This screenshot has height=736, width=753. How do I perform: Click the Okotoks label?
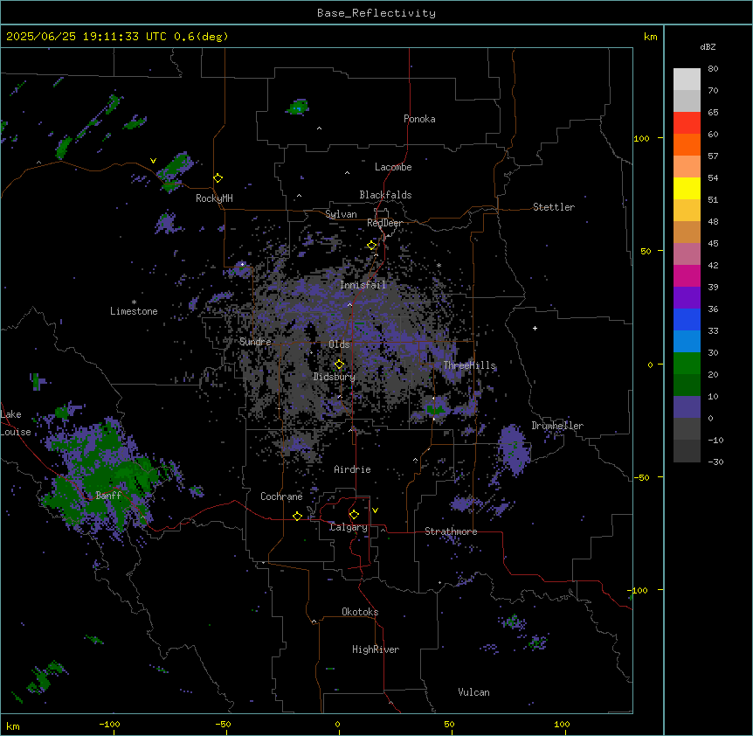360,612
